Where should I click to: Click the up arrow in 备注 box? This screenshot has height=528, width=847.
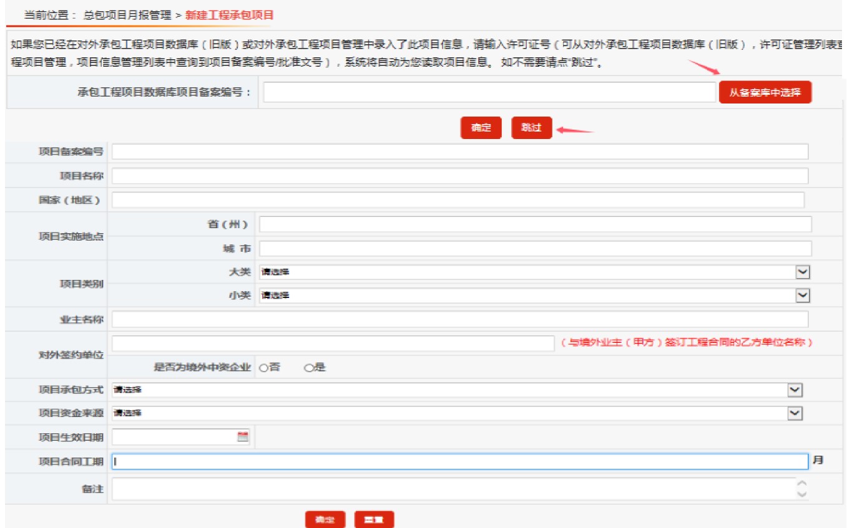tap(802, 483)
